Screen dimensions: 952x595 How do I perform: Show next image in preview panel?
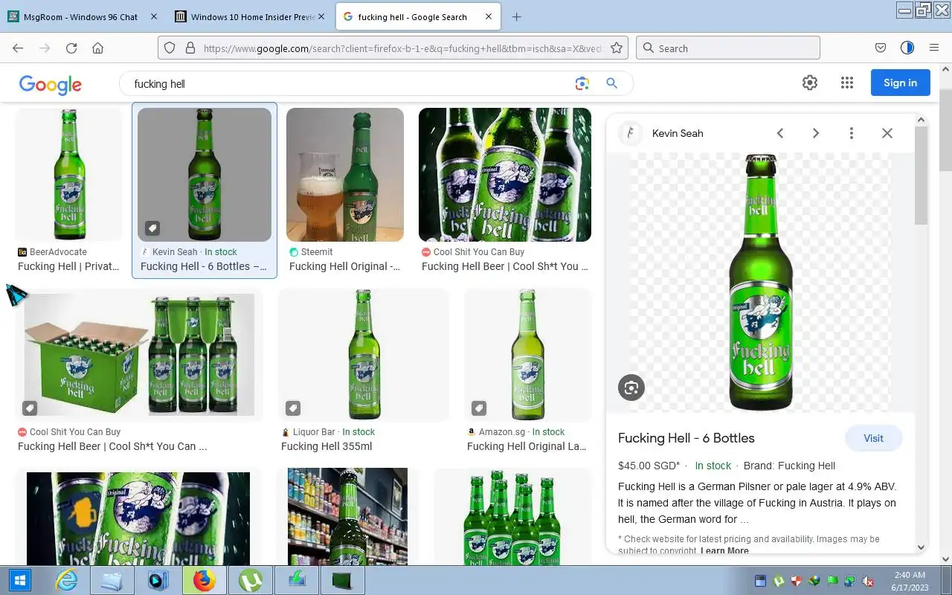(816, 133)
